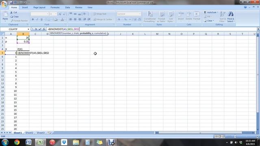Expand the Name Box dropdown showing COUNTIF

[x=28, y=29]
